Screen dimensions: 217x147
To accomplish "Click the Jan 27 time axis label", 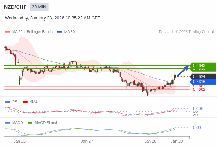I will pos(87,141).
